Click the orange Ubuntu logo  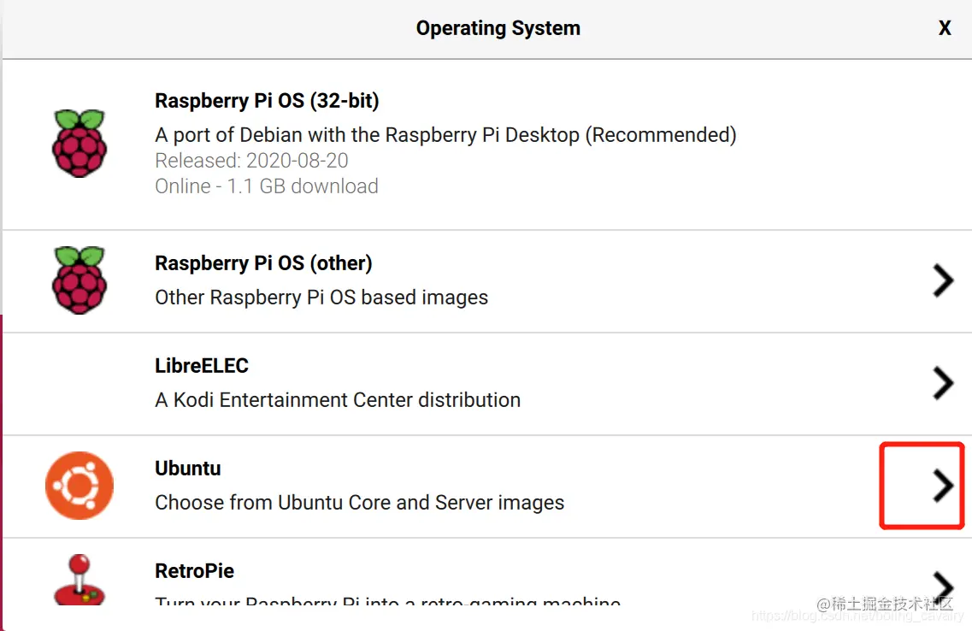tap(80, 486)
